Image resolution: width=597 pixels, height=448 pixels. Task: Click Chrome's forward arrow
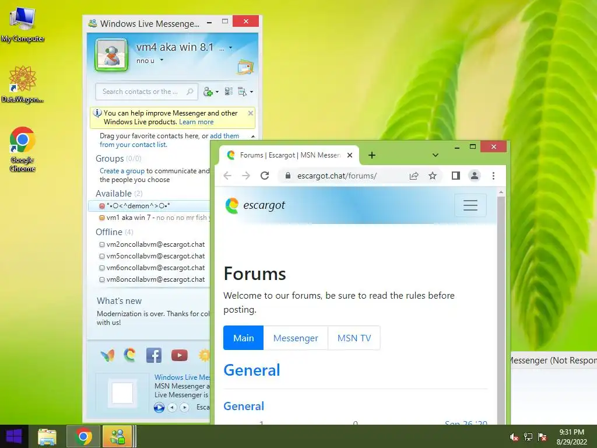click(246, 176)
